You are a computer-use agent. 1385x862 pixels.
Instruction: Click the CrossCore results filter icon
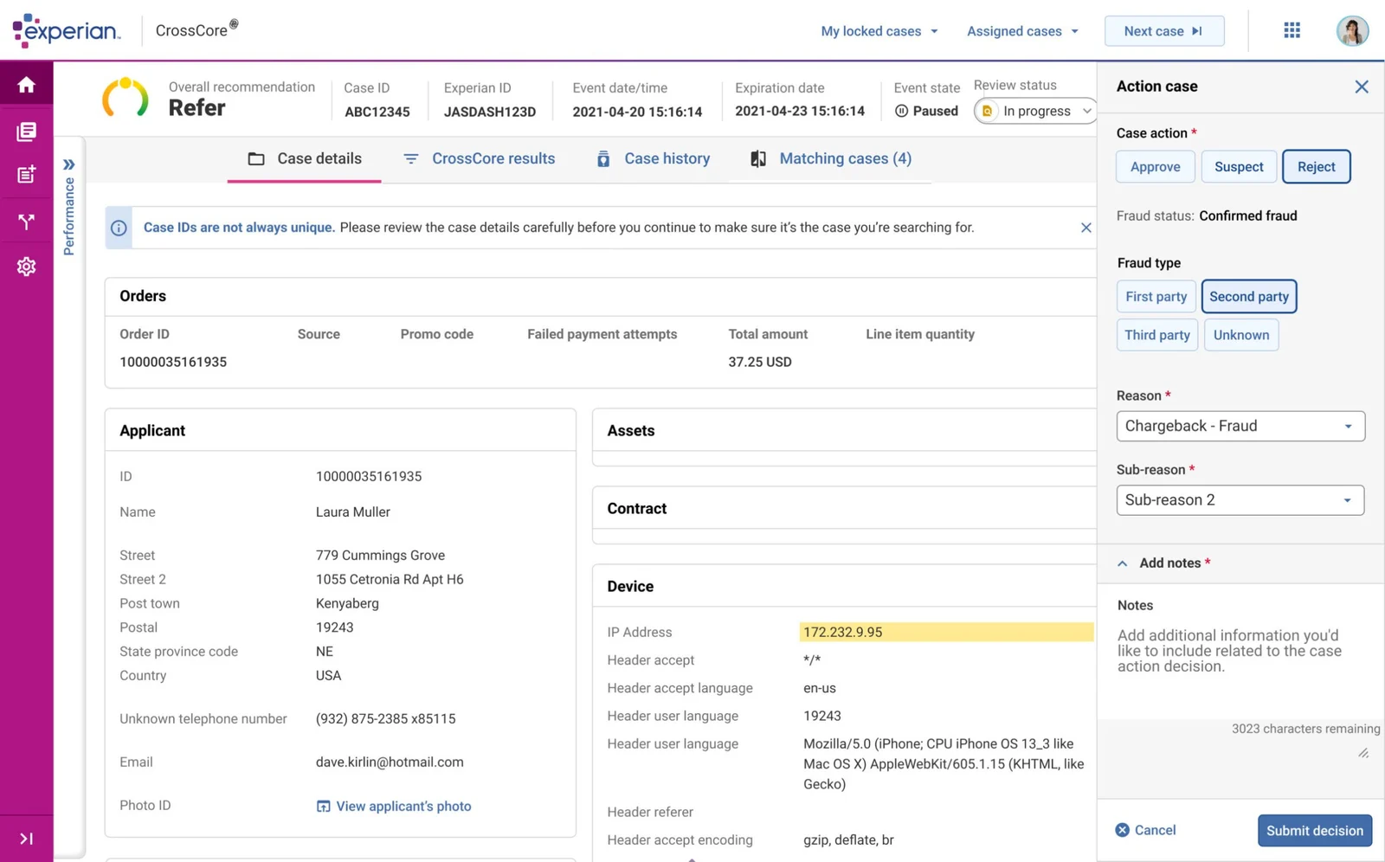click(411, 158)
